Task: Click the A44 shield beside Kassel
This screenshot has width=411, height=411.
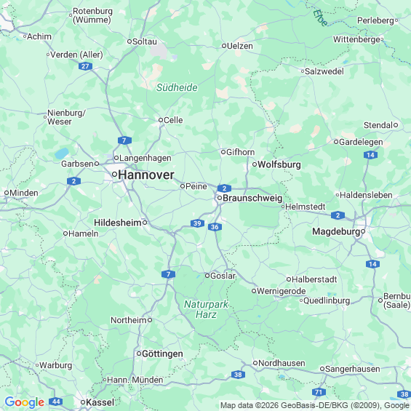Action: coord(56,402)
